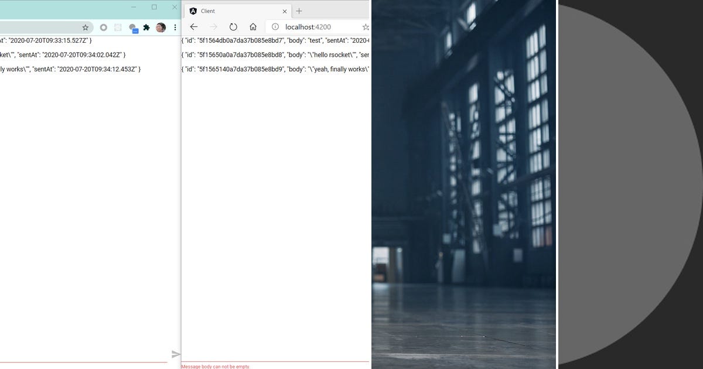
Task: Open a new tab with the plus button
Action: point(299,10)
